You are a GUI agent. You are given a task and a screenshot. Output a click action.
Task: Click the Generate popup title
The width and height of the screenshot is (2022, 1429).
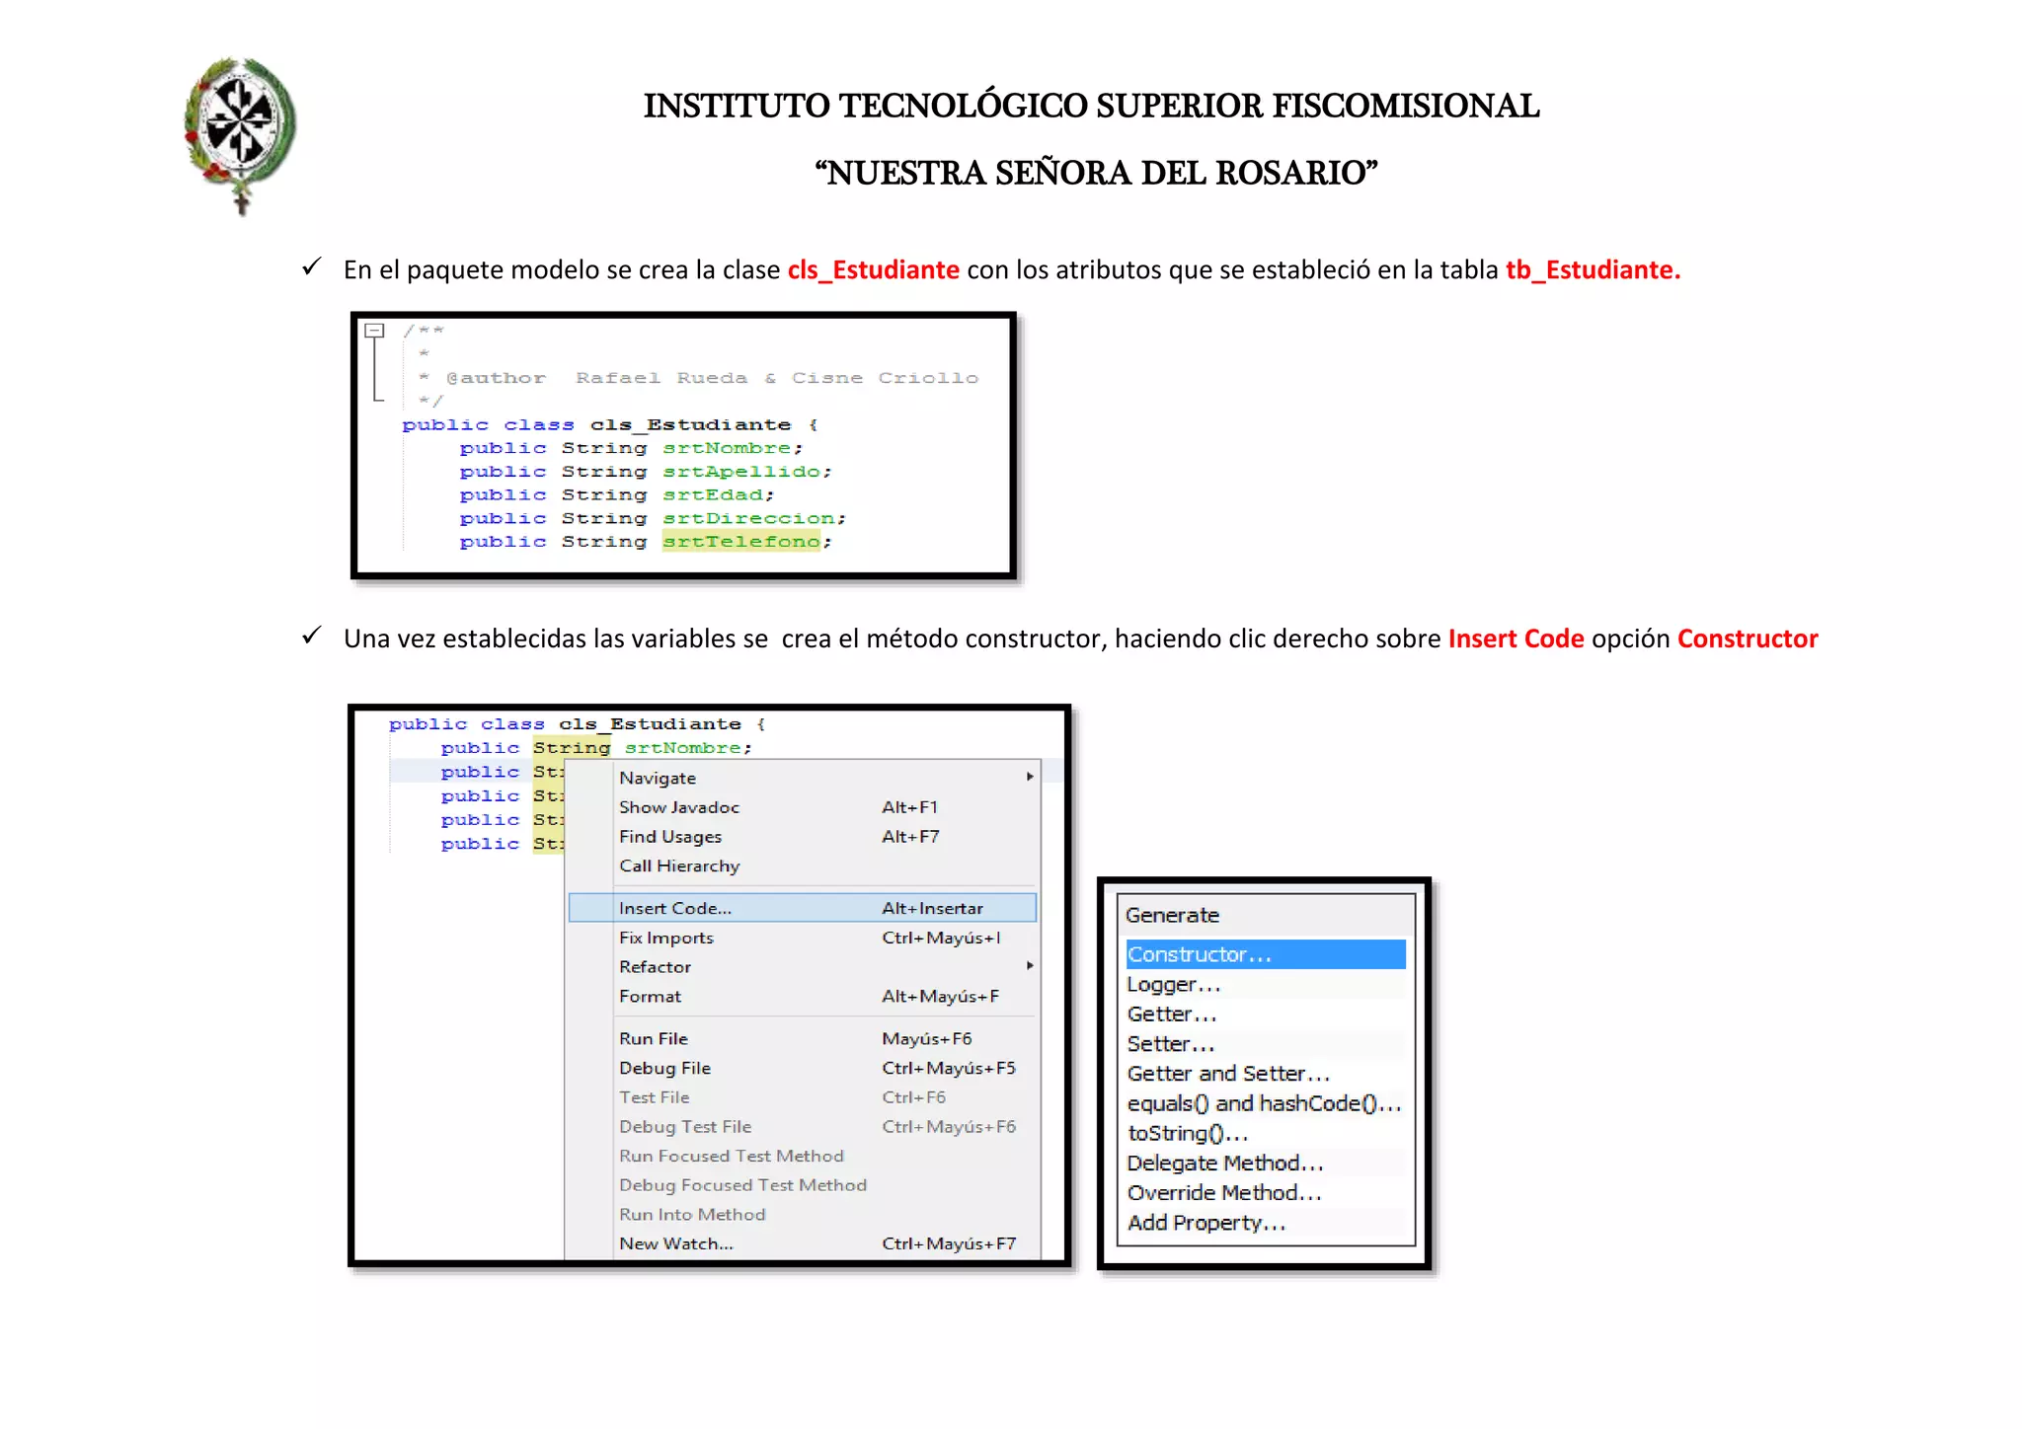(x=1172, y=915)
